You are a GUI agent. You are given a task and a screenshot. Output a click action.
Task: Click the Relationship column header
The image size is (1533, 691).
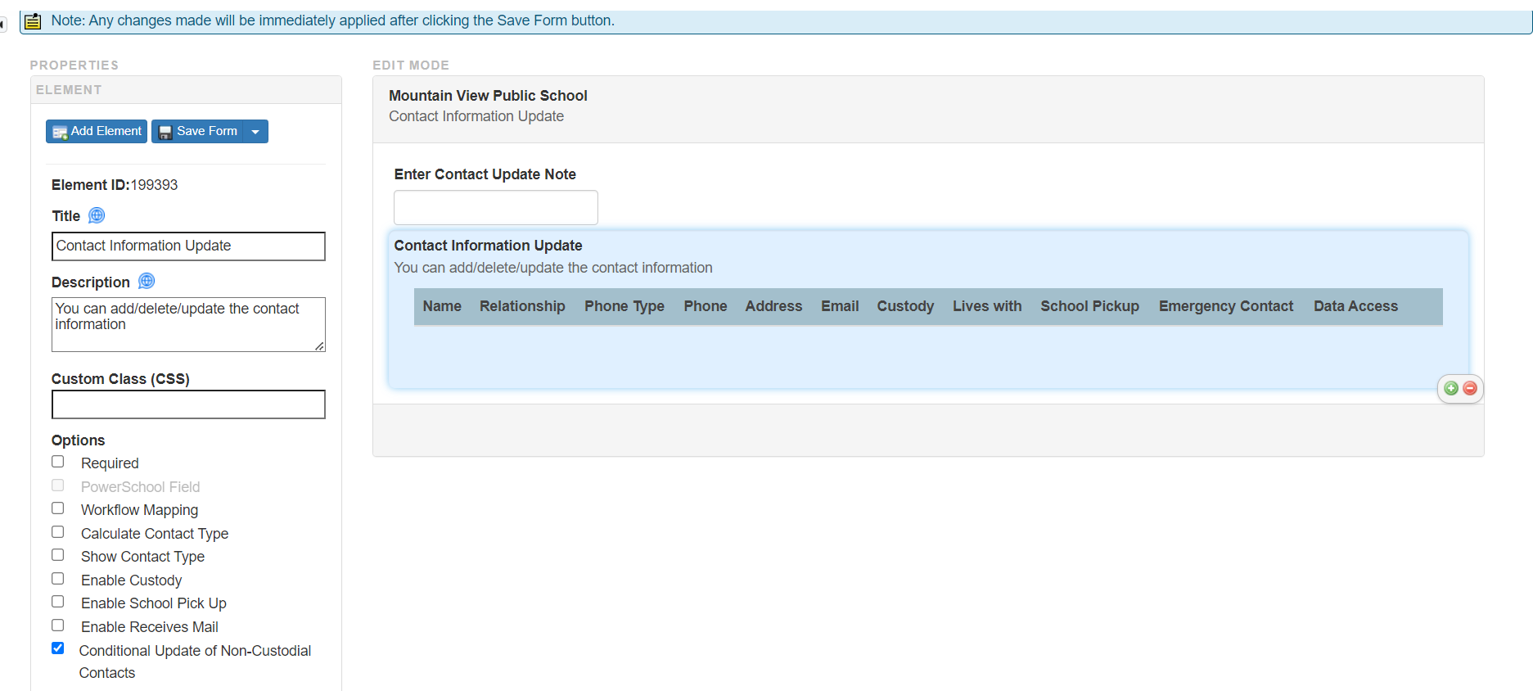tap(522, 306)
